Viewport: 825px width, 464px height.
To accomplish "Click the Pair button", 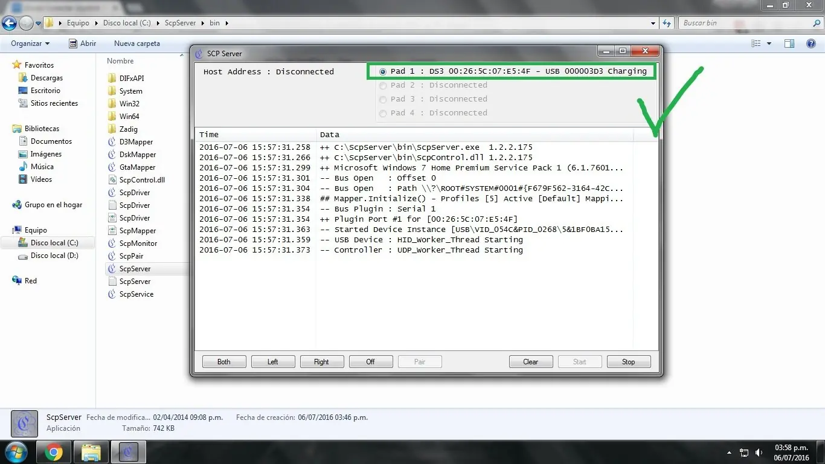I will point(420,362).
